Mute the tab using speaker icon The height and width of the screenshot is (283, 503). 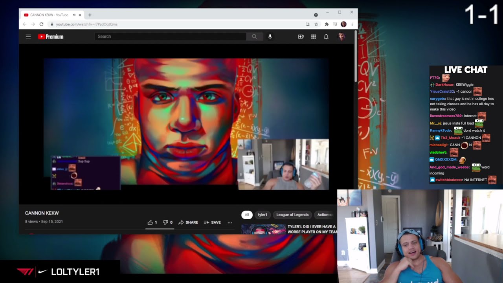(74, 15)
